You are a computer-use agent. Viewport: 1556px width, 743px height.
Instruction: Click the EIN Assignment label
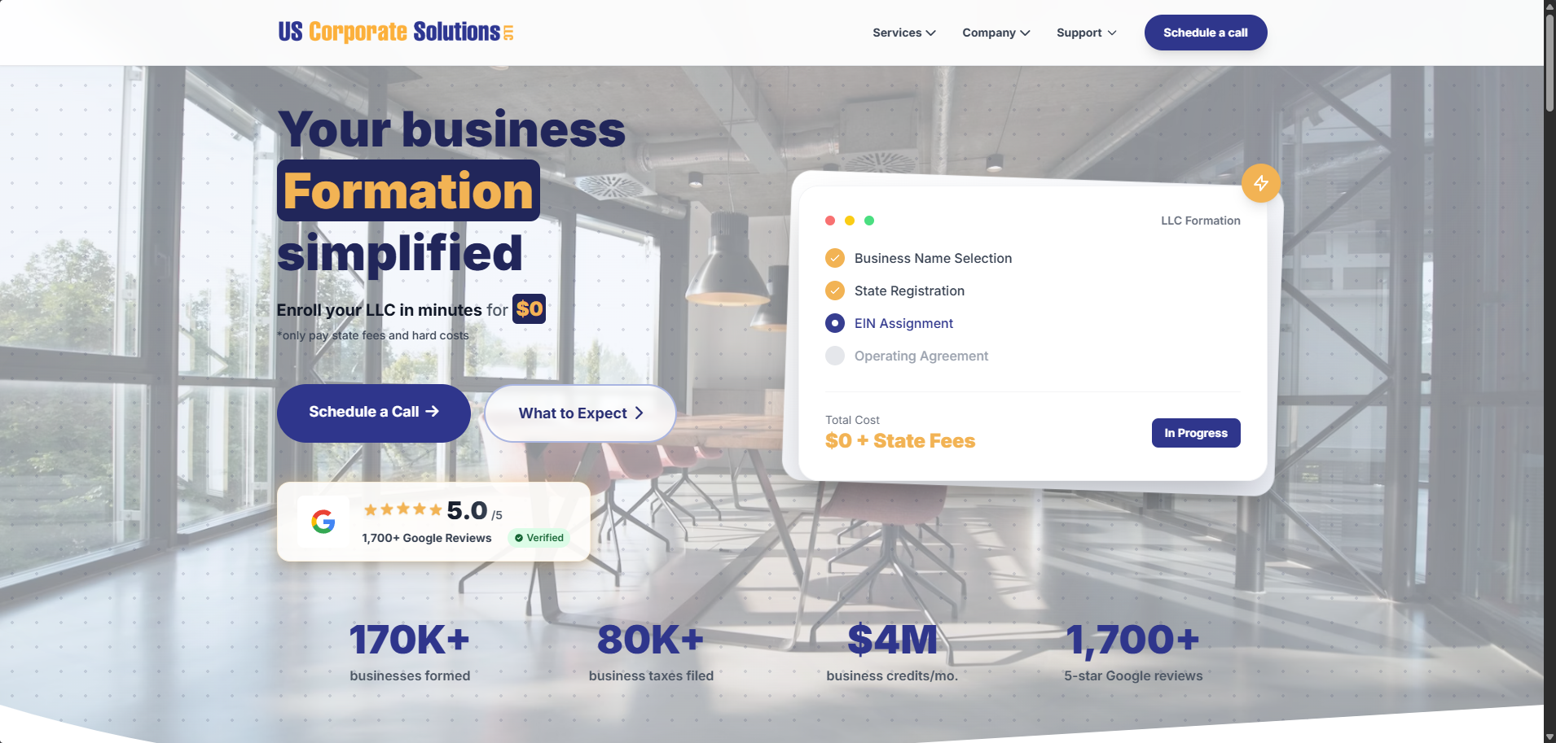pyautogui.click(x=903, y=323)
